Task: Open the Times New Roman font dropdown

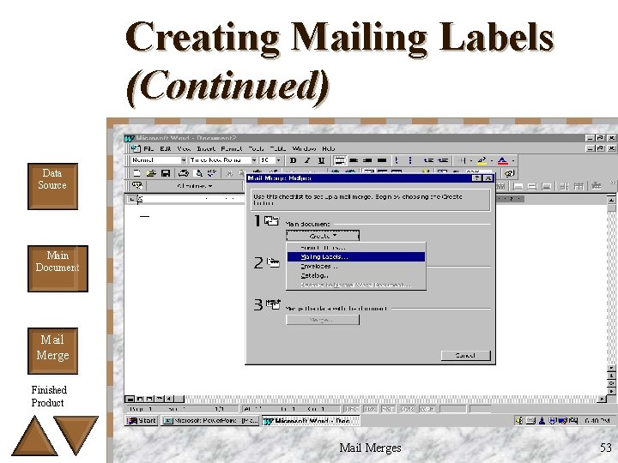Action: (x=254, y=160)
